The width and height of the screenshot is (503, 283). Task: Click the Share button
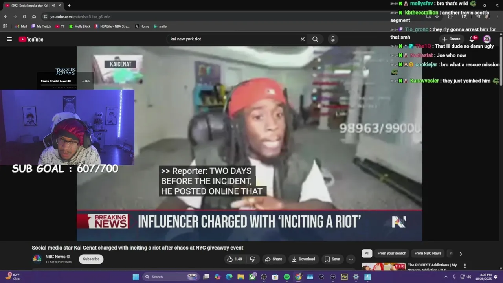click(274, 259)
